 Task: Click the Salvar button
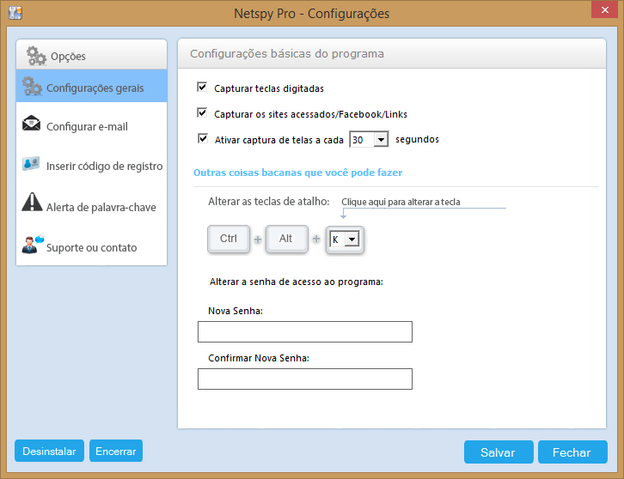pos(499,452)
